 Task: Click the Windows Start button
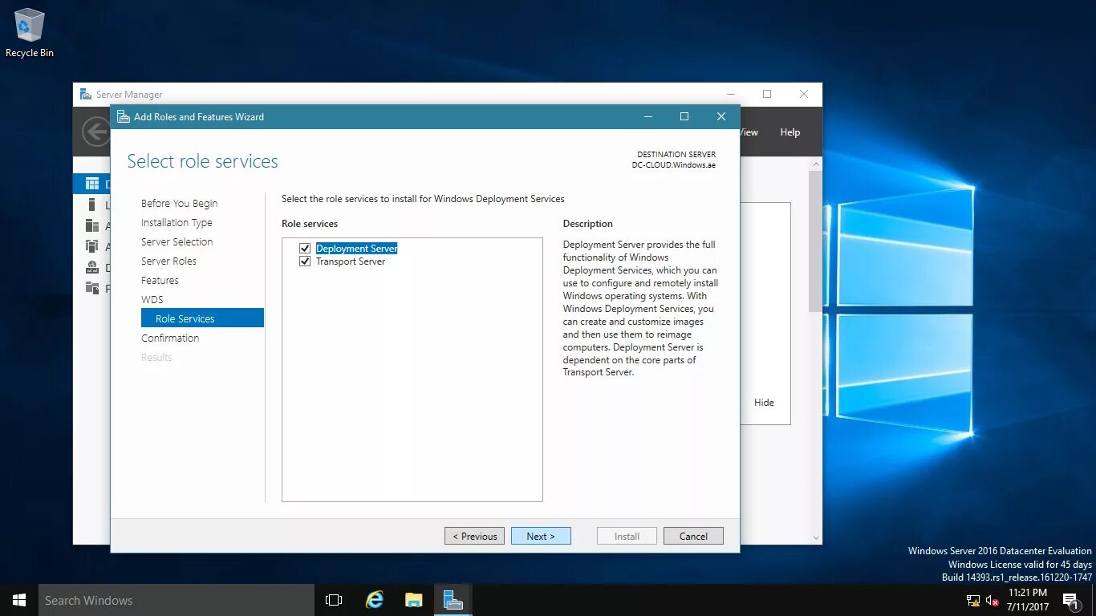point(19,600)
